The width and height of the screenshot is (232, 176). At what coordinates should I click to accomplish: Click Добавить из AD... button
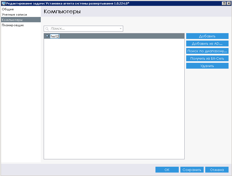[x=207, y=43]
